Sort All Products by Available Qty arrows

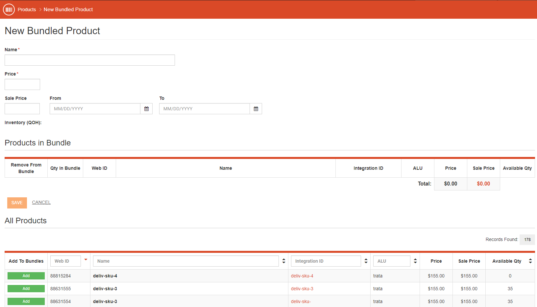[530, 261]
